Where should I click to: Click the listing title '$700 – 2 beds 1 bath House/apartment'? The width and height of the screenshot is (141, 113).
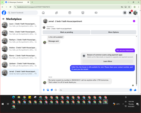click(59, 29)
